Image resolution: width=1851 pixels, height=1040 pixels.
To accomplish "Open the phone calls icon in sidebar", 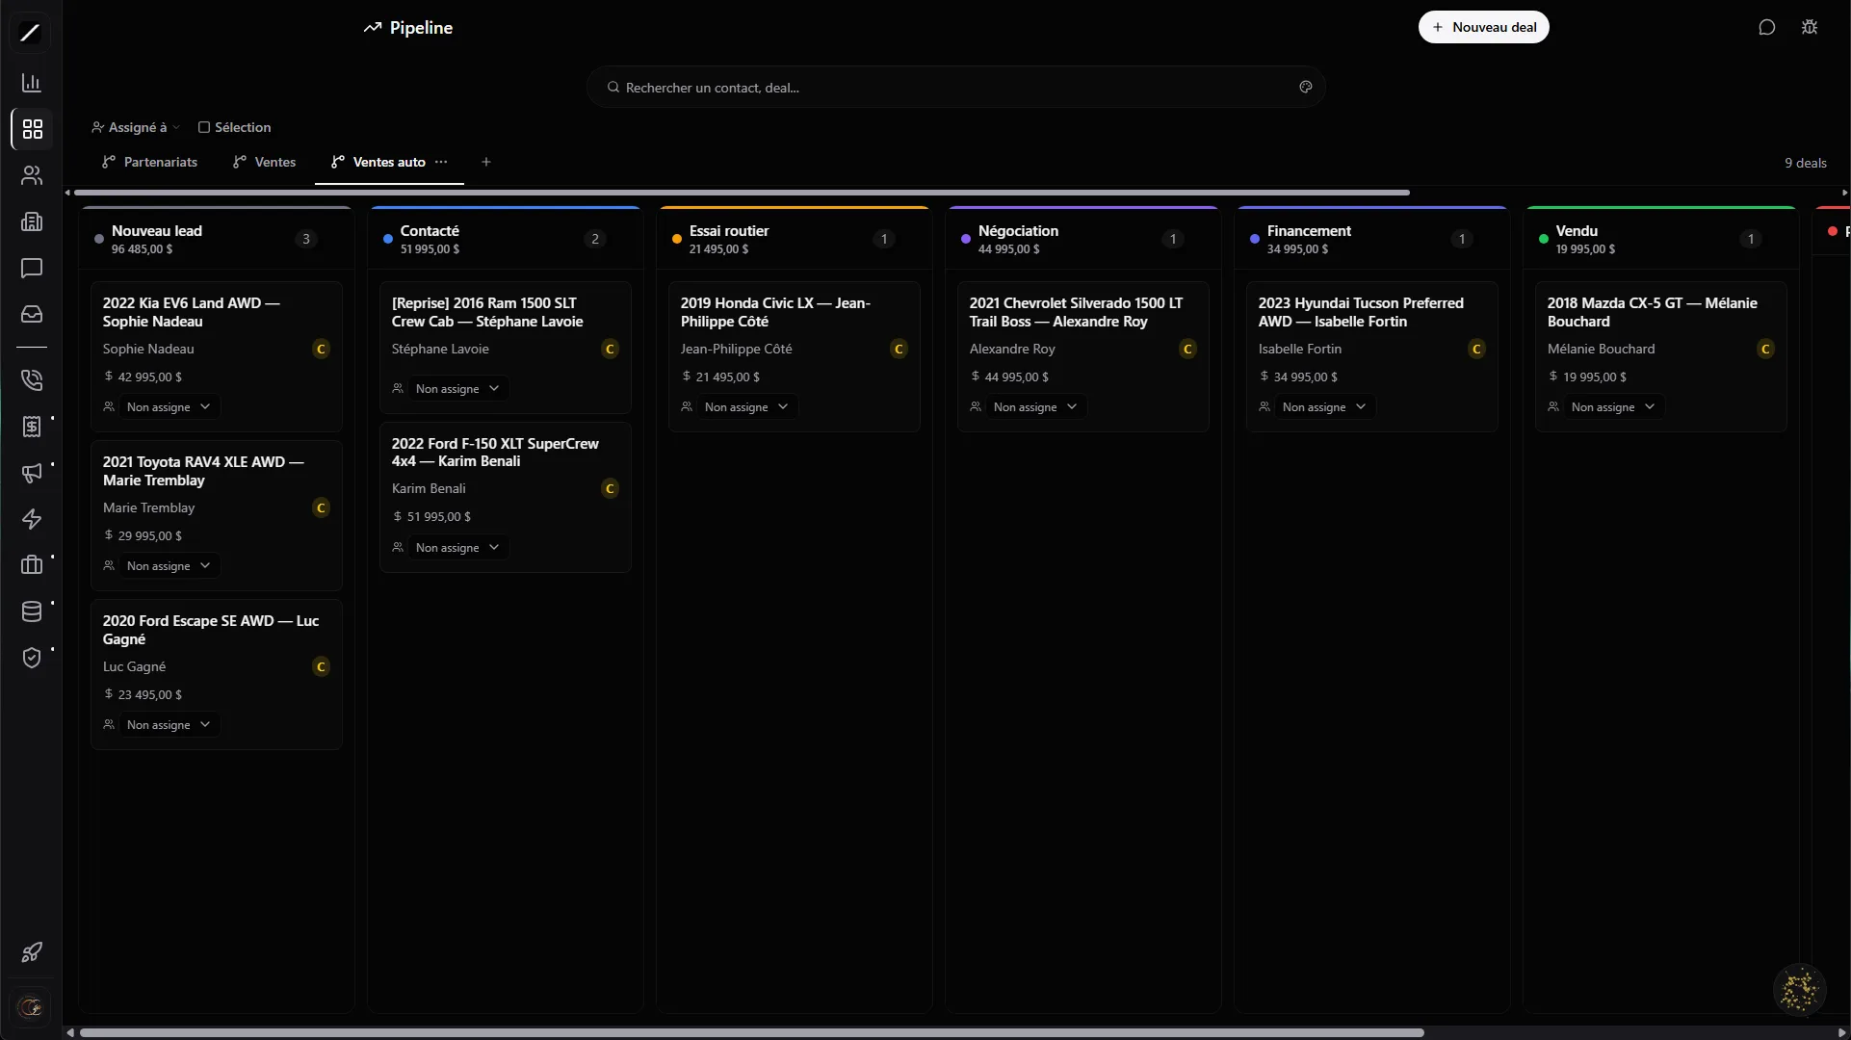I will click(x=32, y=380).
